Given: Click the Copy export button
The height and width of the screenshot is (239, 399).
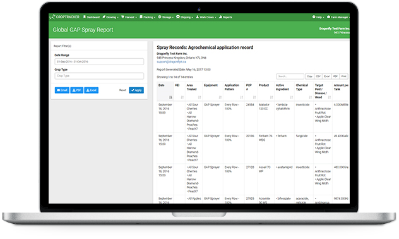Looking at the screenshot, I should 309,77.
